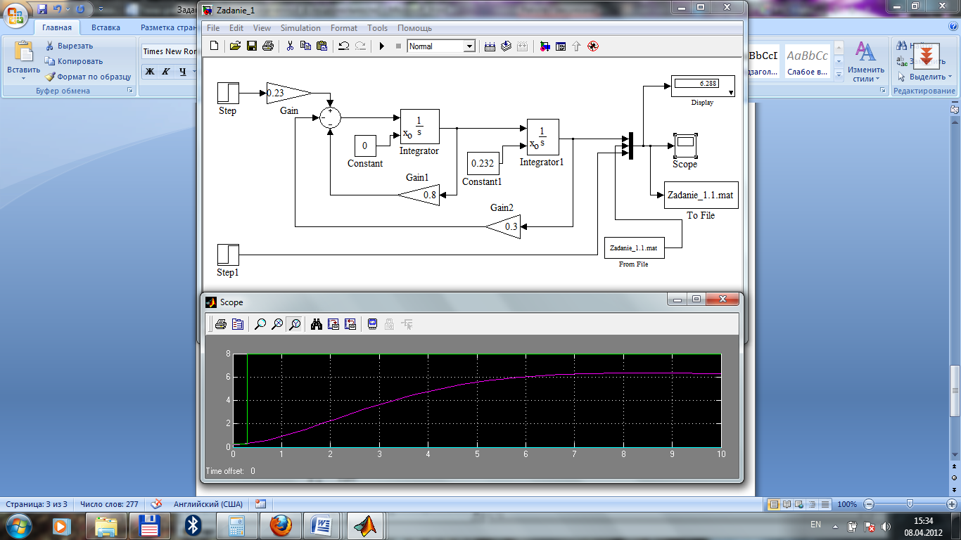Open the File menu in Zadanie_1
This screenshot has width=961, height=540.
pos(213,28)
